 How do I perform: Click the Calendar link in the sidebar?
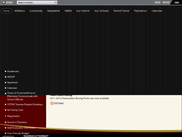pyautogui.click(x=12, y=88)
